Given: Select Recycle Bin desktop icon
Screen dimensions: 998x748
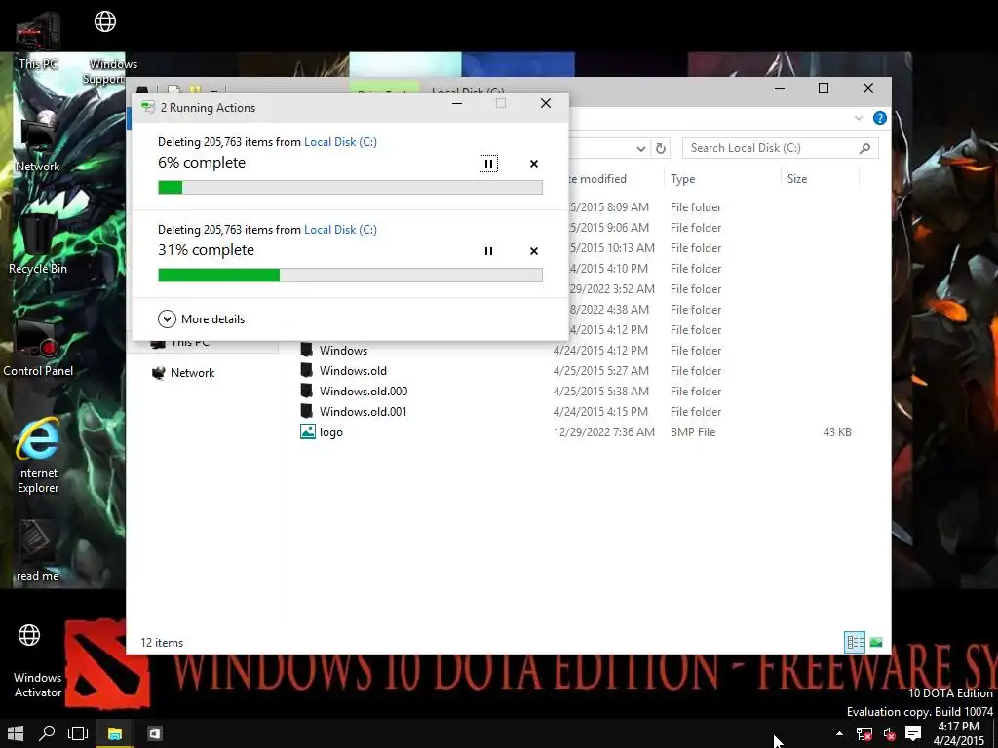Looking at the screenshot, I should pyautogui.click(x=38, y=244).
